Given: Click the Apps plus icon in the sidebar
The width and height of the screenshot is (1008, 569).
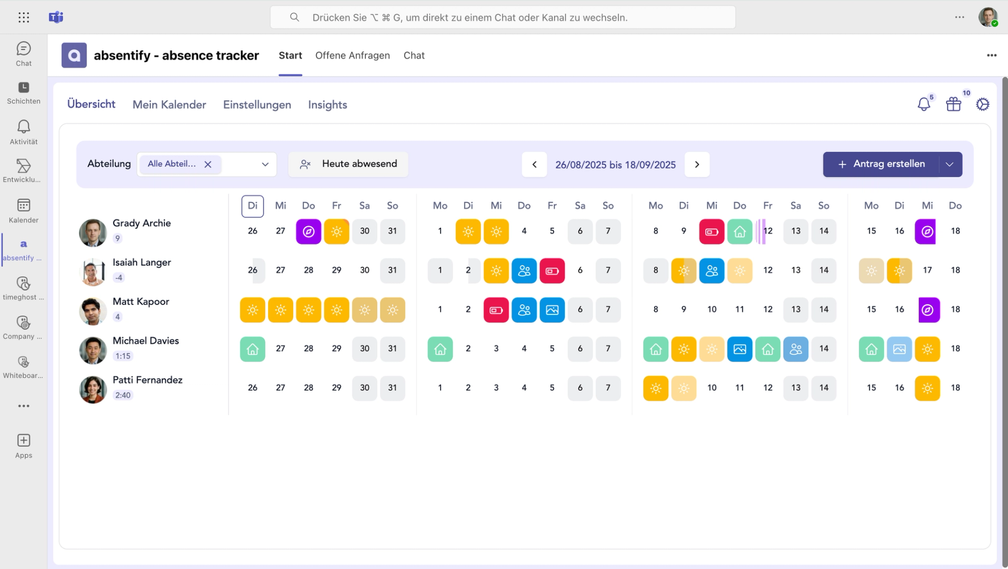Looking at the screenshot, I should coord(24,440).
